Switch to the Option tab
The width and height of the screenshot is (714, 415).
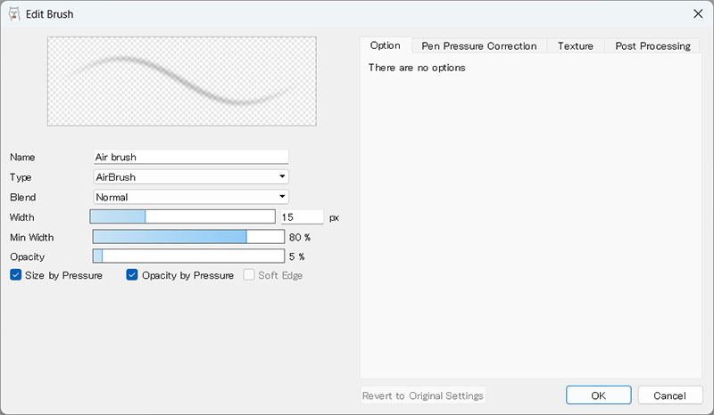click(x=385, y=45)
